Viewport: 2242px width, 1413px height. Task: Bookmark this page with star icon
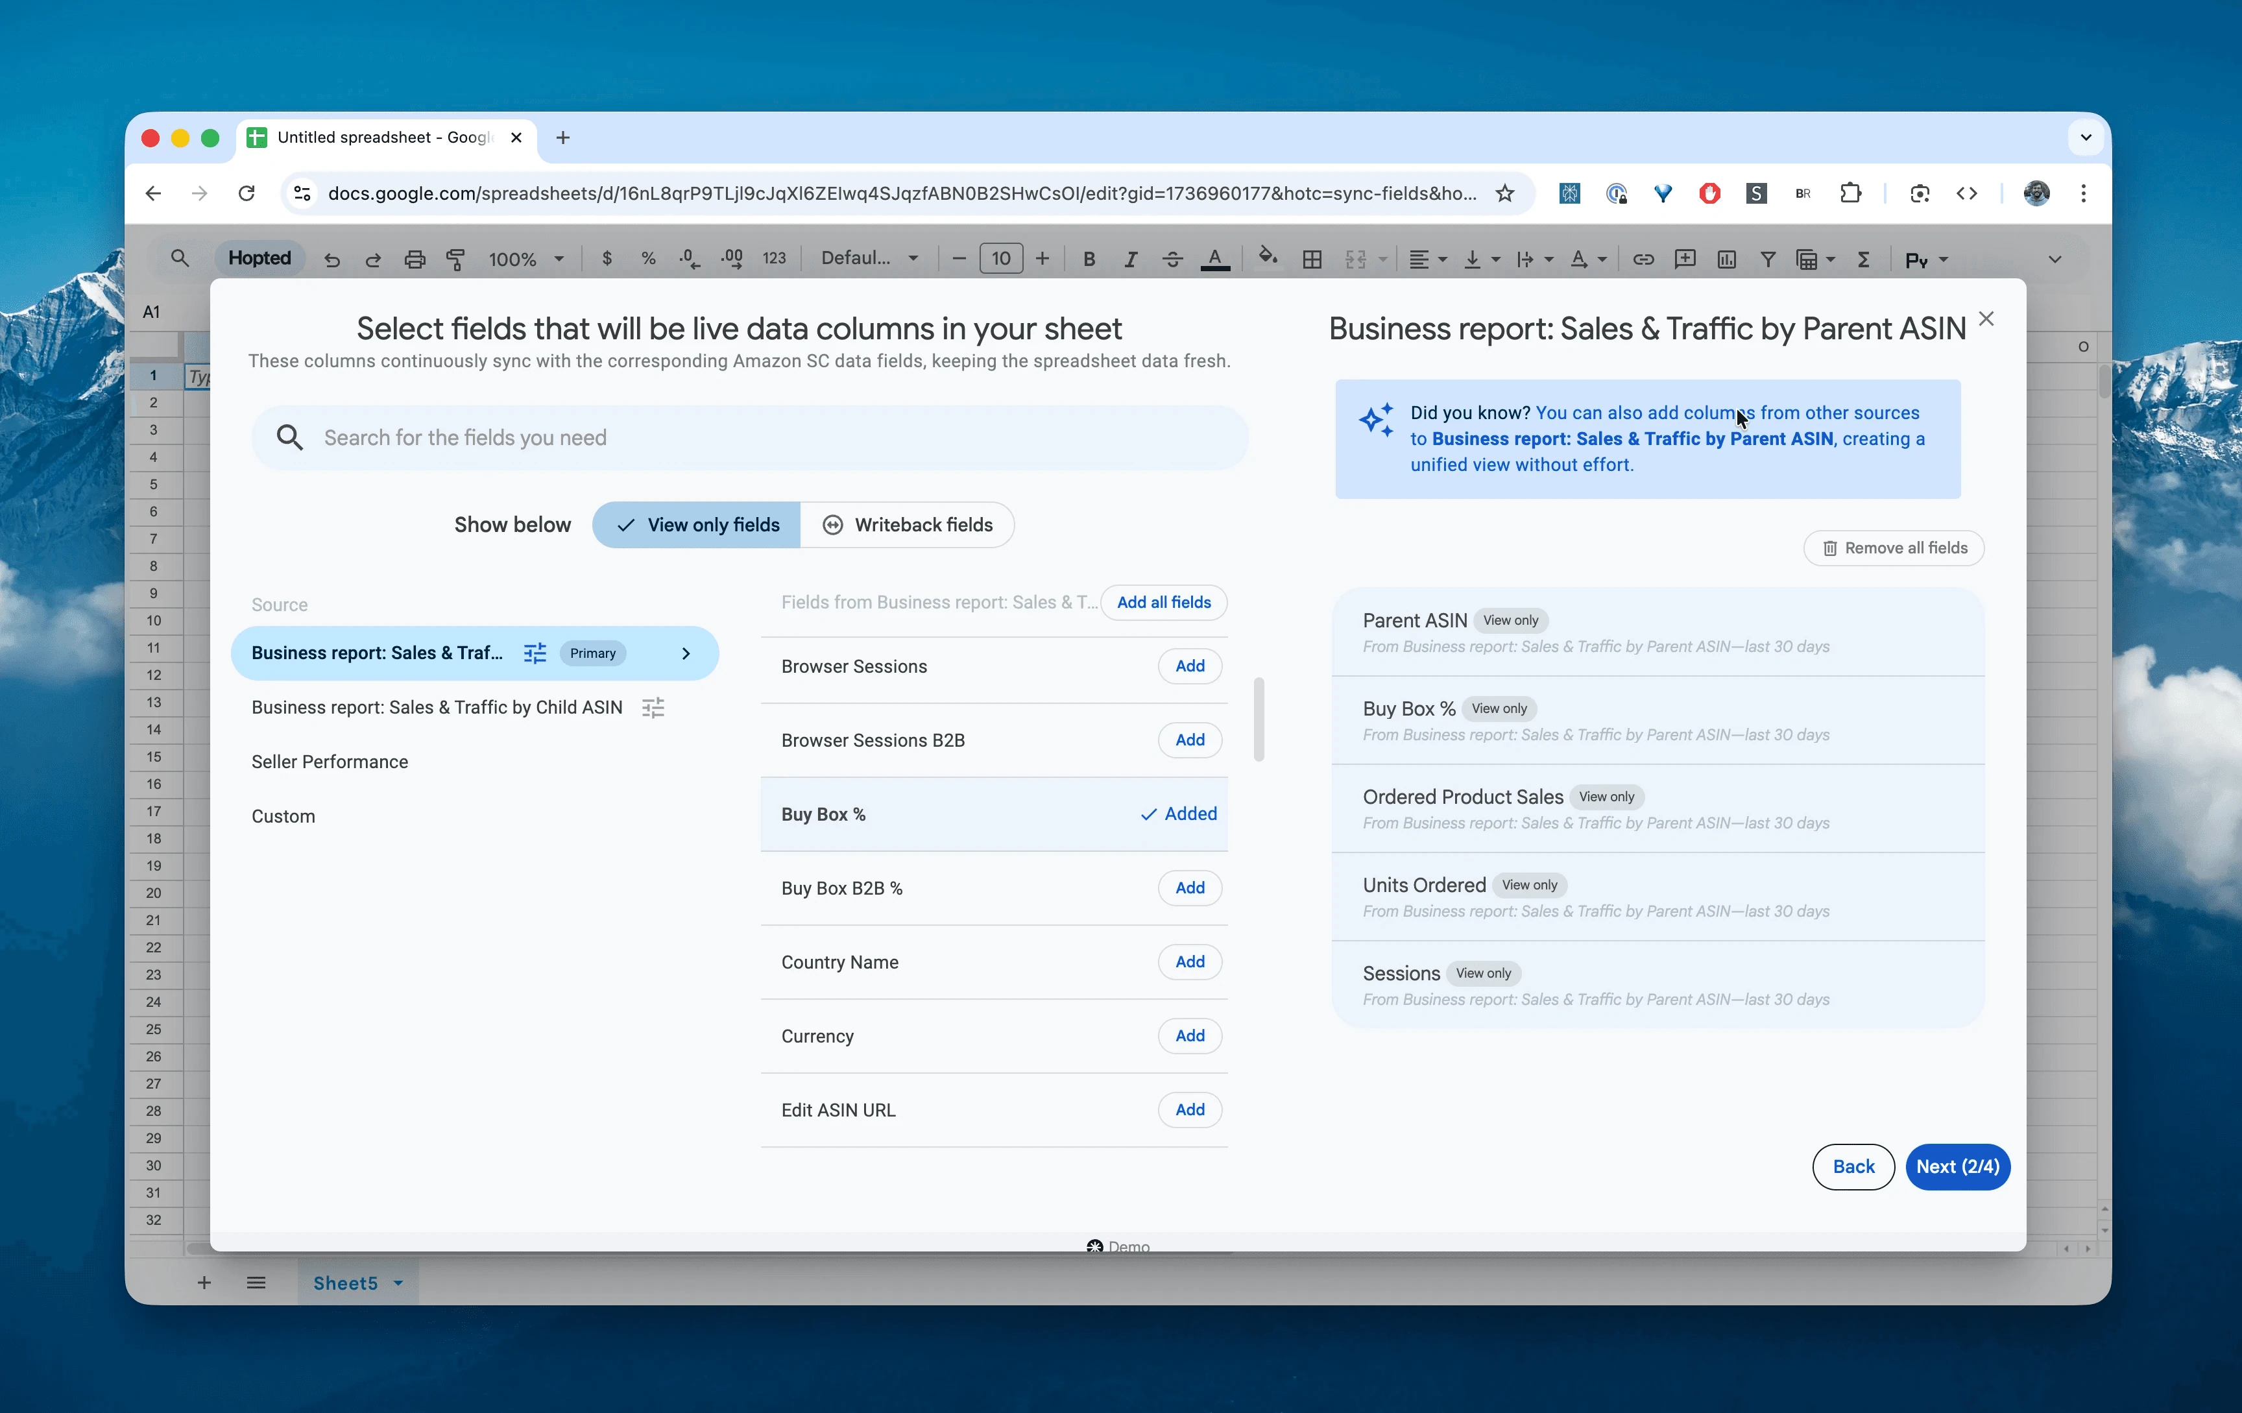click(1504, 193)
